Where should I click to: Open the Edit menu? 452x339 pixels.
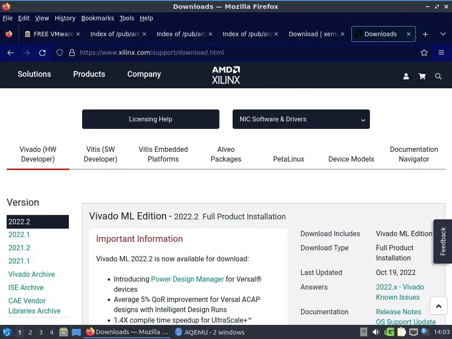click(x=24, y=18)
